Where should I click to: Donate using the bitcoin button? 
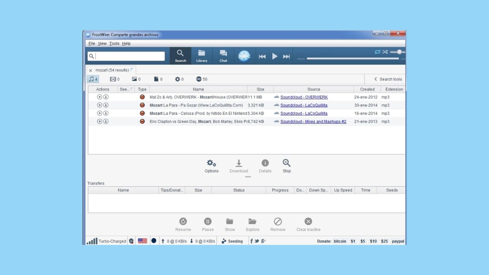click(x=340, y=241)
